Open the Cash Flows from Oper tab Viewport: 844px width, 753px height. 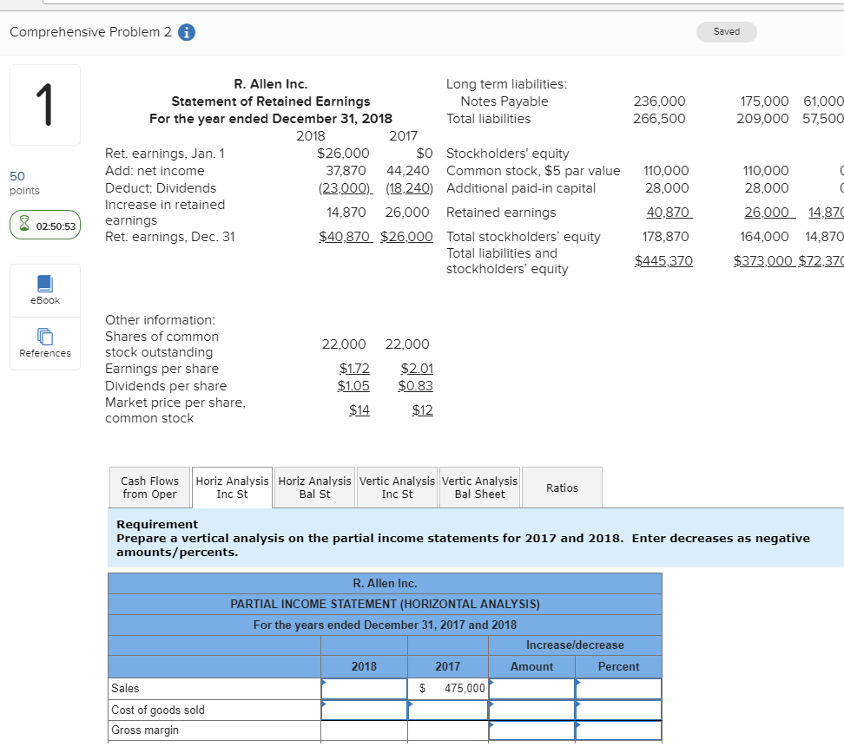[148, 488]
